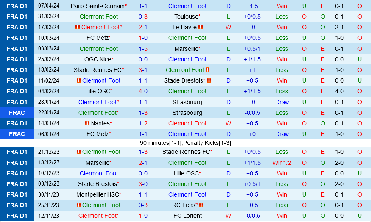This screenshot has height=222, width=371.
Task: Open the Montpellier HSC team link
Action: tap(98, 194)
